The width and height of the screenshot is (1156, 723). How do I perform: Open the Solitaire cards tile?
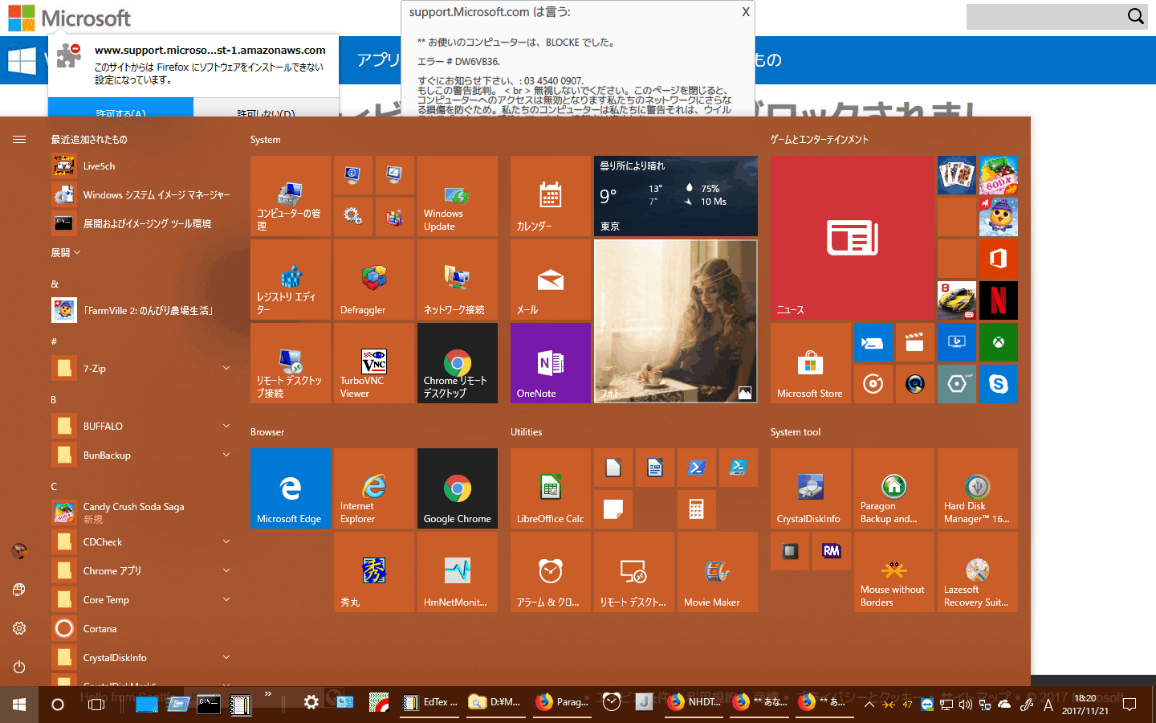tap(957, 175)
